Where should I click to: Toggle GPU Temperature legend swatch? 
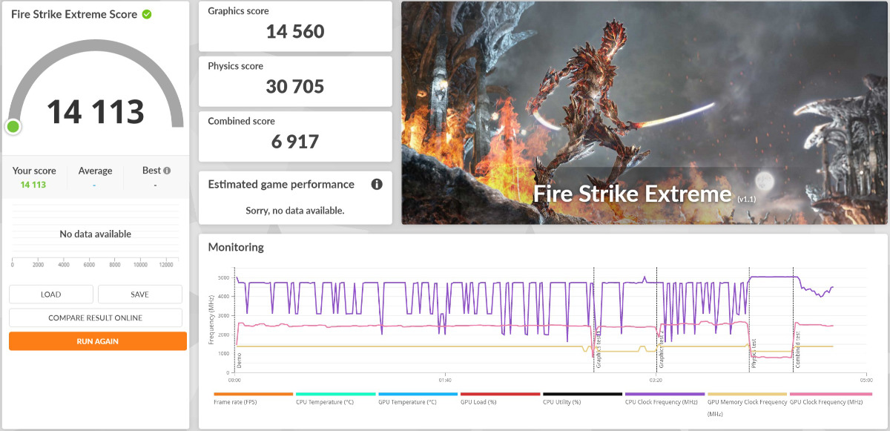[x=418, y=395]
